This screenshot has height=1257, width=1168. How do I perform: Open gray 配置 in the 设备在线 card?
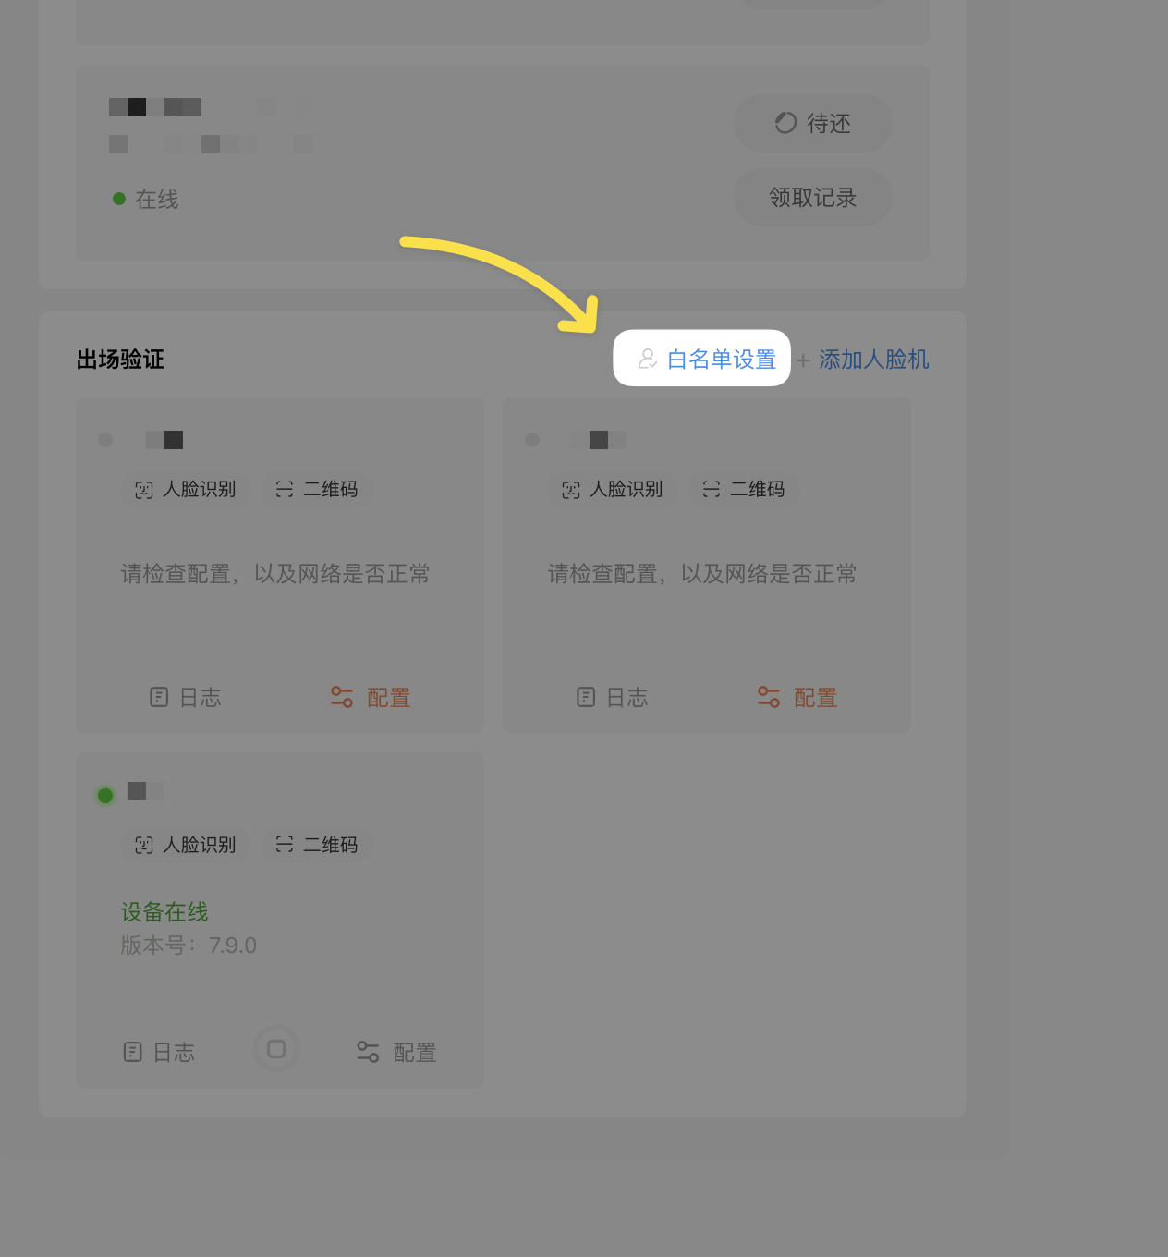pyautogui.click(x=396, y=1052)
